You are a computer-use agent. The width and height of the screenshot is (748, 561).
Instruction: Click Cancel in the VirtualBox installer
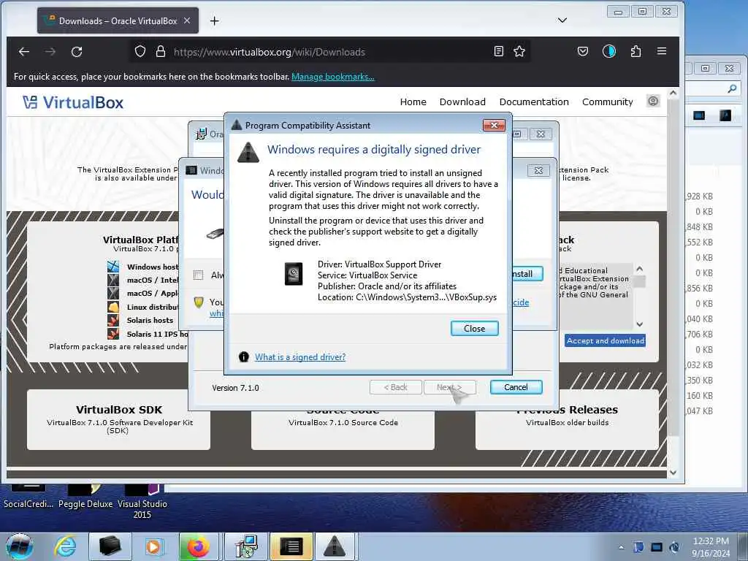[x=516, y=387]
